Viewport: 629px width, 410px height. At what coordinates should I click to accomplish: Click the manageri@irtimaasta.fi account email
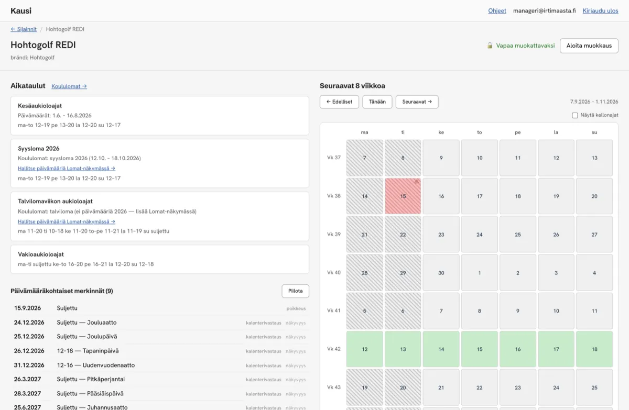tap(544, 10)
